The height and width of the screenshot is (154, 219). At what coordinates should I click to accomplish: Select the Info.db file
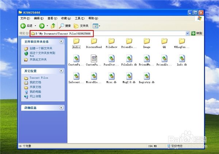click(182, 61)
